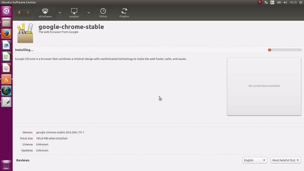
Task: Click the installation progress bar
Action: tap(285, 50)
